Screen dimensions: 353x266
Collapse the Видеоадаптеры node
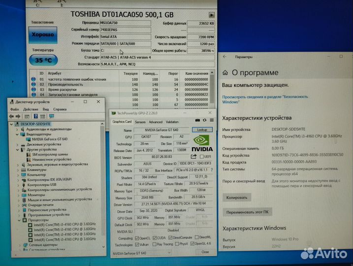pos(17,134)
